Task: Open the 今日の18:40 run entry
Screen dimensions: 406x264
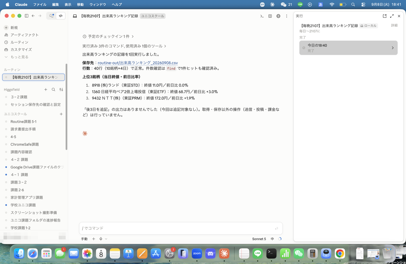Action: (348, 48)
